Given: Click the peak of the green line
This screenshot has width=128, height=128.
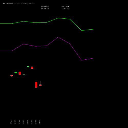Looking at the screenshot, I should tap(58, 18).
